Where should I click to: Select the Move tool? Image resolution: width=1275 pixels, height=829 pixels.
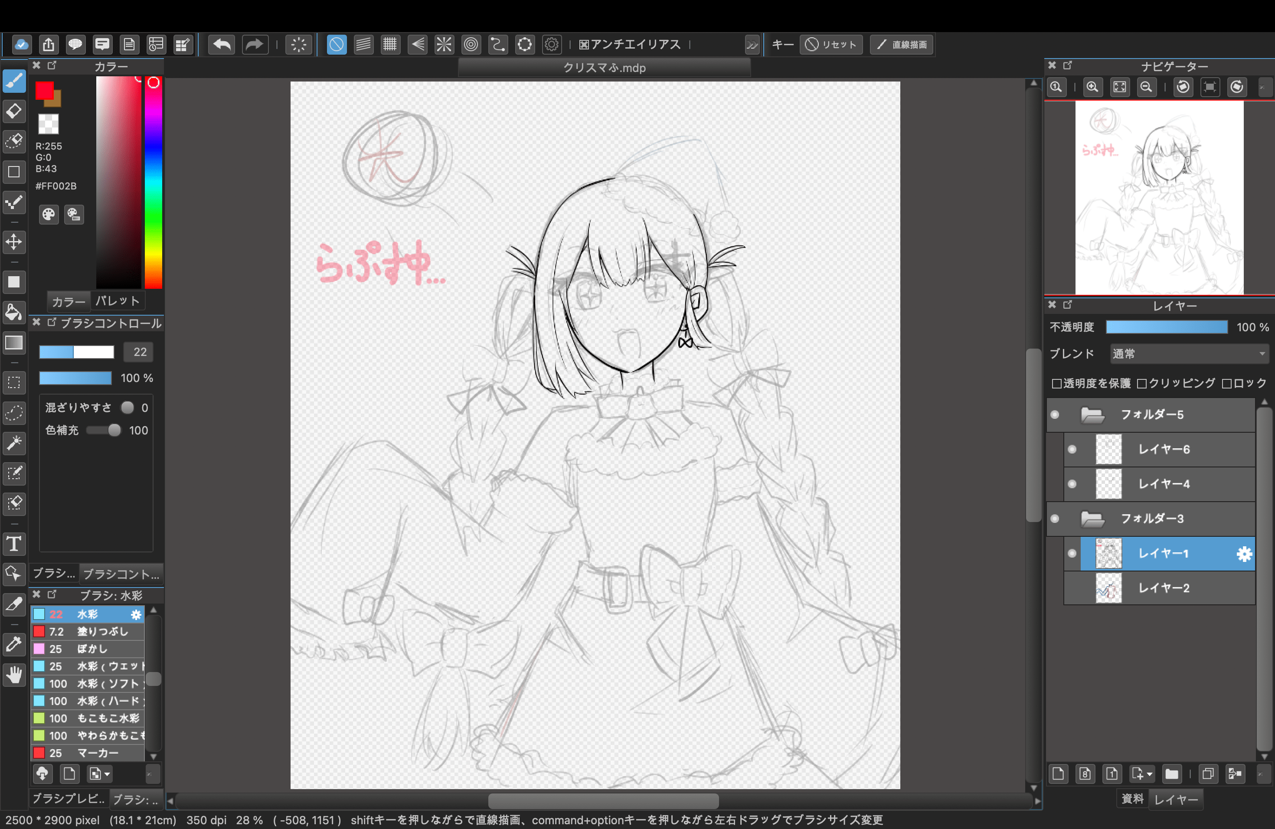14,242
